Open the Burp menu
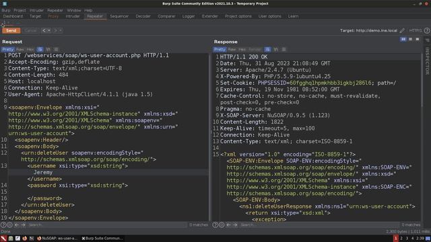Screen dimensions: 431x242 (6, 10)
